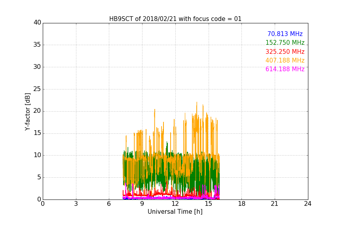Click the 'Y-factor [dB]' axis label
The height and width of the screenshot is (228, 342).
27,112
